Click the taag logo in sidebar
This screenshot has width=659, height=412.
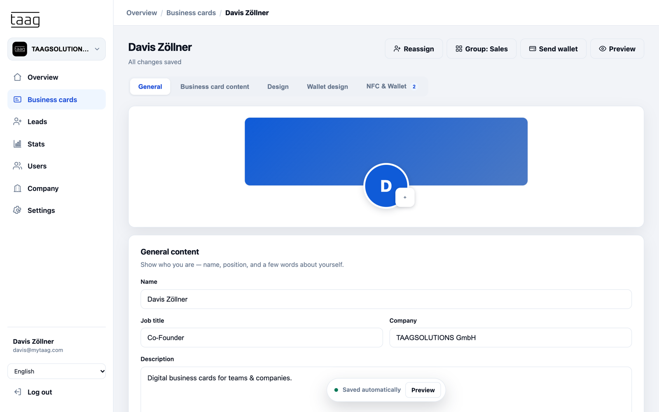[25, 19]
